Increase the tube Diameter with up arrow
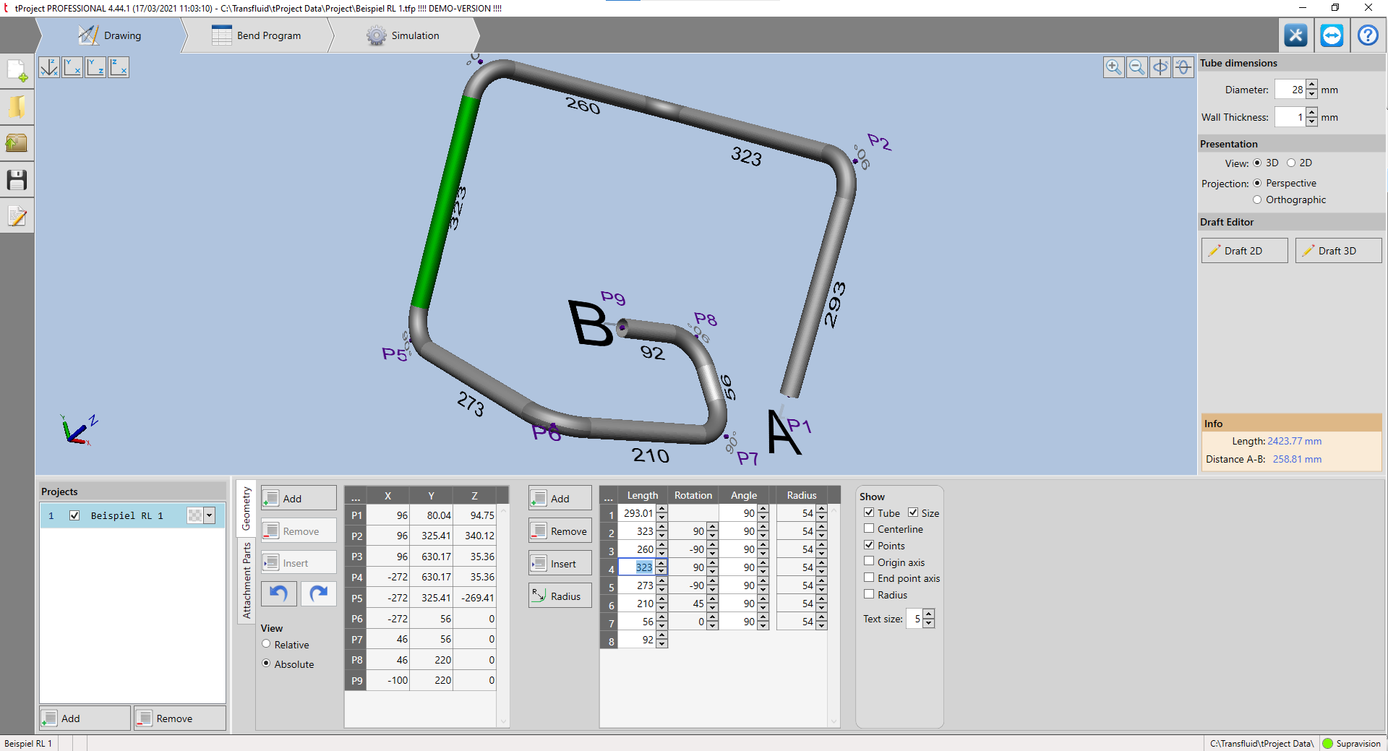Image resolution: width=1388 pixels, height=751 pixels. coord(1312,85)
